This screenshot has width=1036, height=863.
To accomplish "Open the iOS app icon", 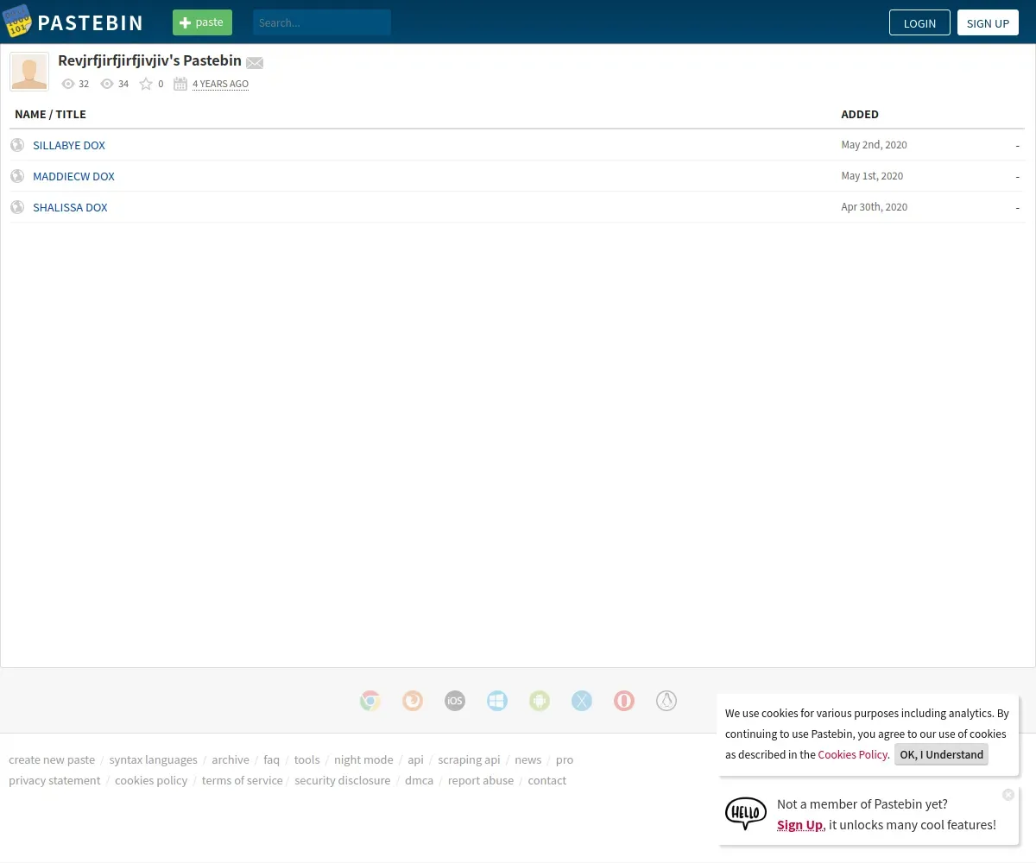I will [455, 701].
